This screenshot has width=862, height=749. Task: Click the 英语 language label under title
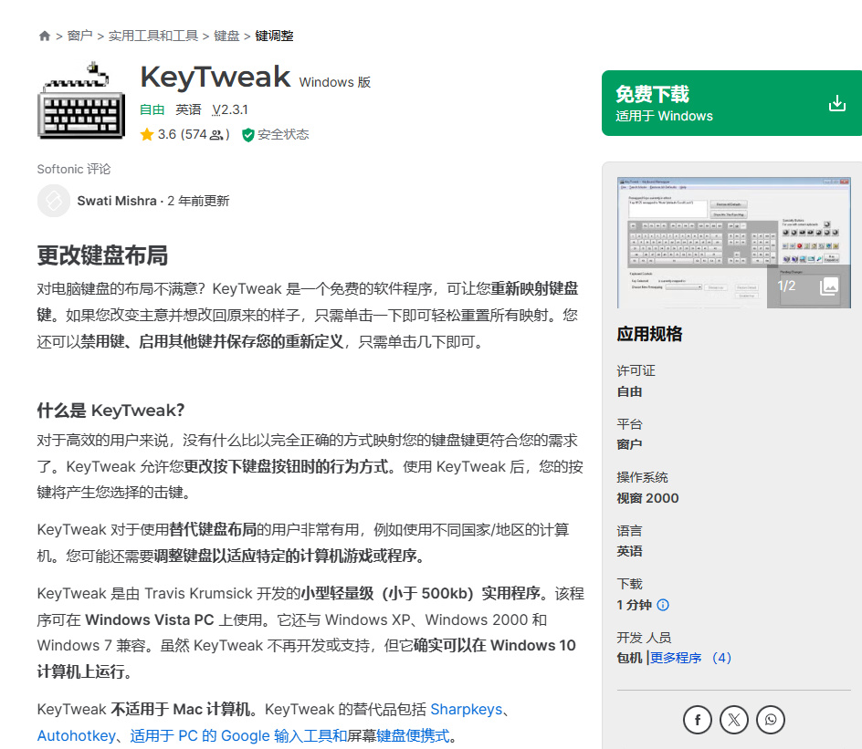click(188, 109)
